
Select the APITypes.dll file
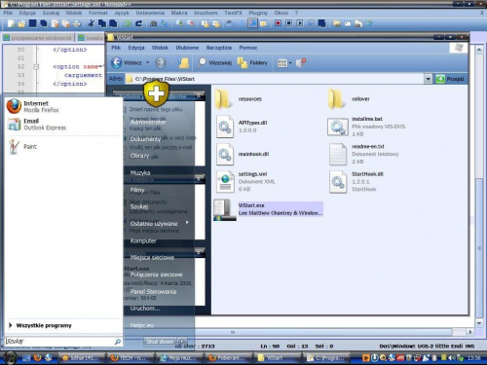(x=241, y=127)
